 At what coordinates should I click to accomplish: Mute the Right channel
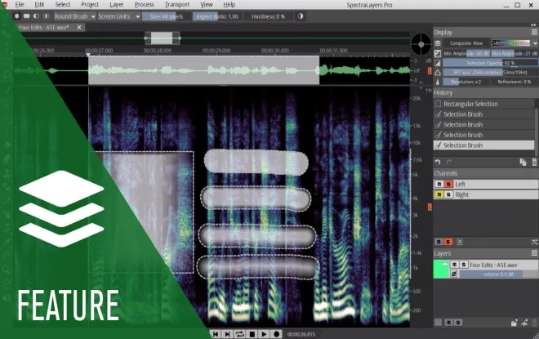(x=439, y=194)
